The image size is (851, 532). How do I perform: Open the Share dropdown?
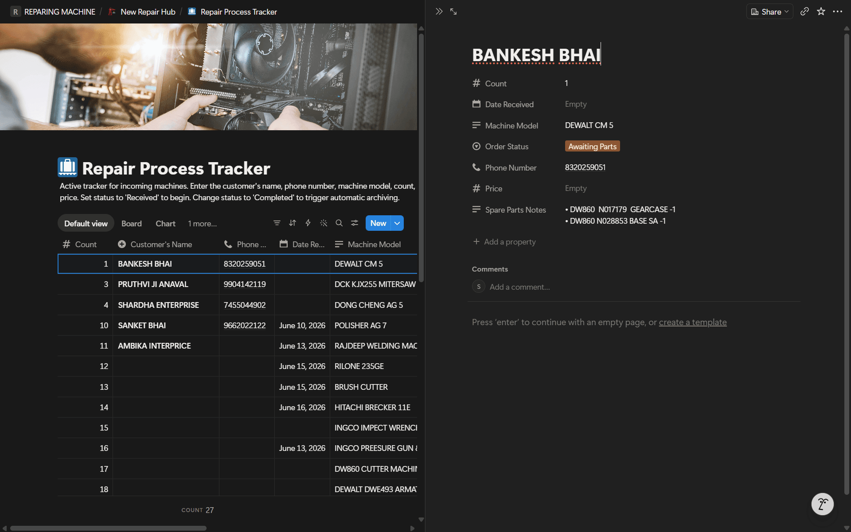coord(769,12)
